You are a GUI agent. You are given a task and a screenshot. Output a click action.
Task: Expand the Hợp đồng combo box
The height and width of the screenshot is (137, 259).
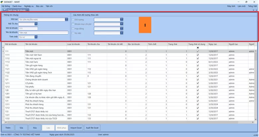[x=122, y=29]
